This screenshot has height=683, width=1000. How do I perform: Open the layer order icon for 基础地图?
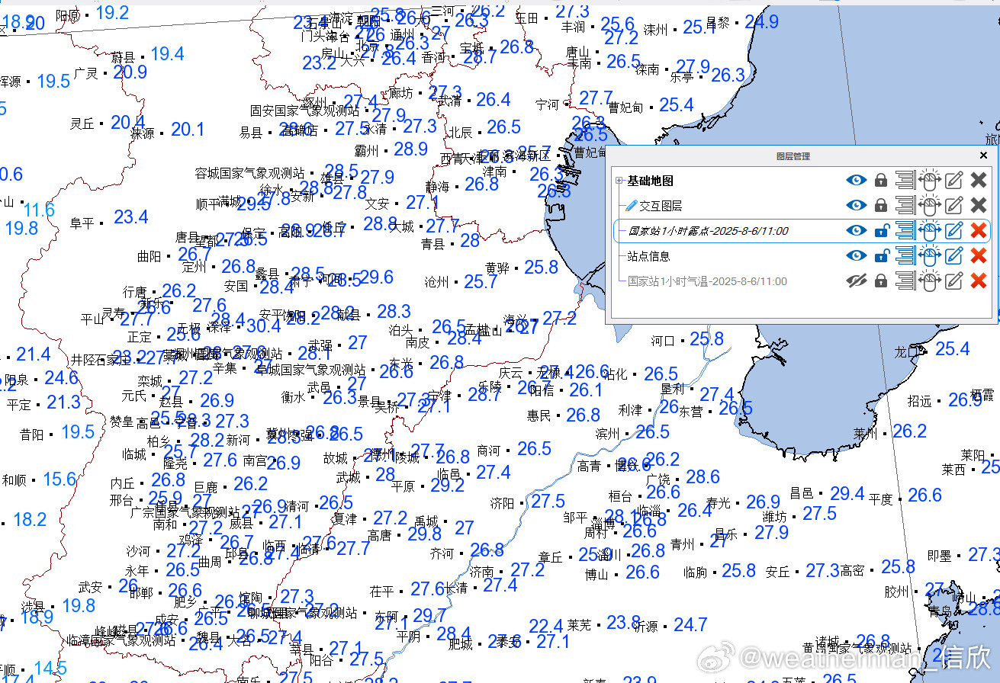click(905, 181)
